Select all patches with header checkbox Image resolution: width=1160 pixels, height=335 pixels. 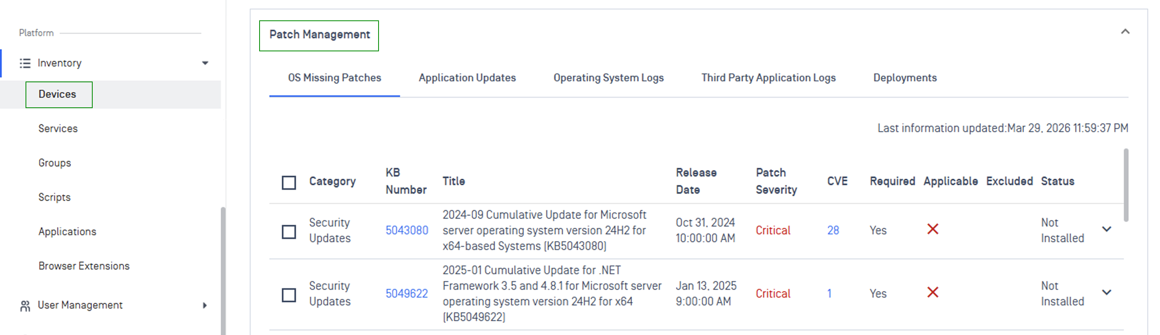tap(289, 183)
